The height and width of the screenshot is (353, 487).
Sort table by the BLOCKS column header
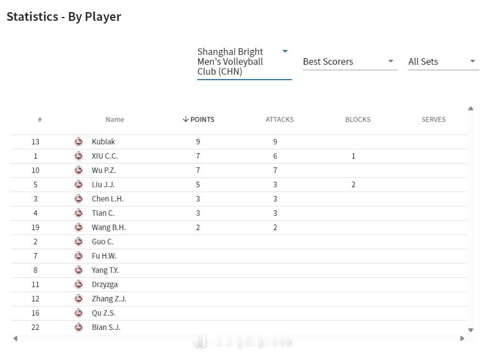(x=358, y=120)
